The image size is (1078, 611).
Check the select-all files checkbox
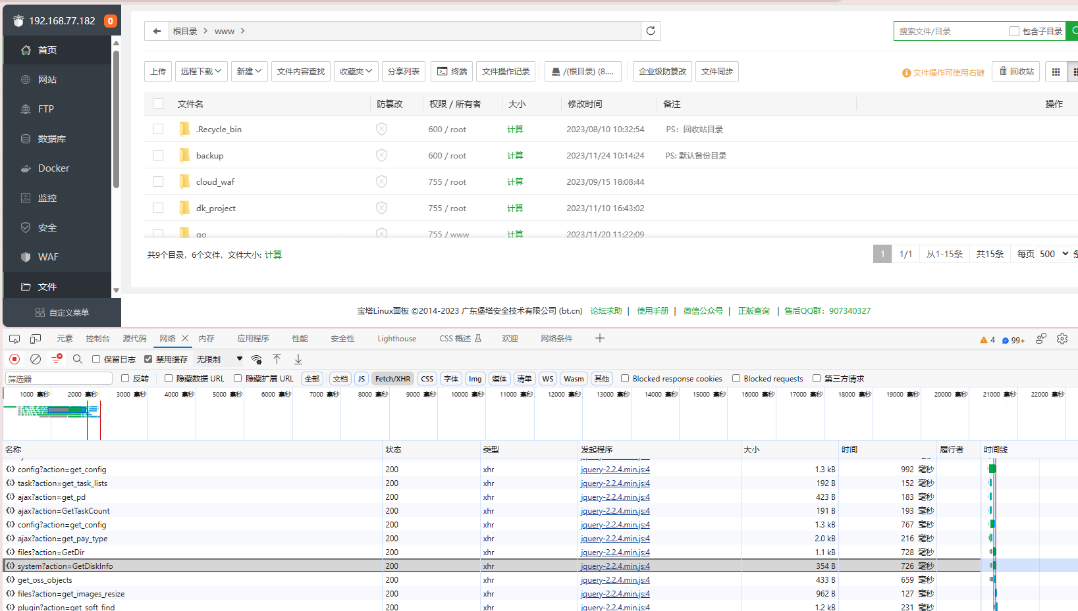pyautogui.click(x=158, y=103)
